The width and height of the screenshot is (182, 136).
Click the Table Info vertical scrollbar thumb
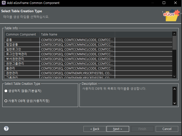(x=174, y=43)
